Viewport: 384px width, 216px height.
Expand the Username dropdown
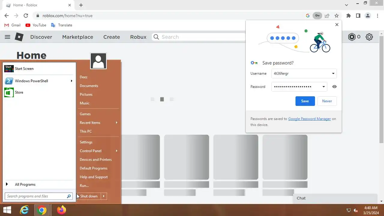(x=333, y=73)
